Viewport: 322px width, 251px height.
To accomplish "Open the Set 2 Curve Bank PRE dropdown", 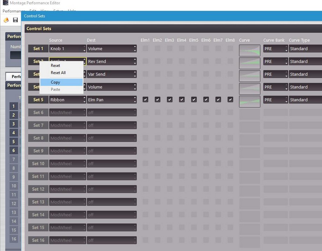I will (x=276, y=61).
